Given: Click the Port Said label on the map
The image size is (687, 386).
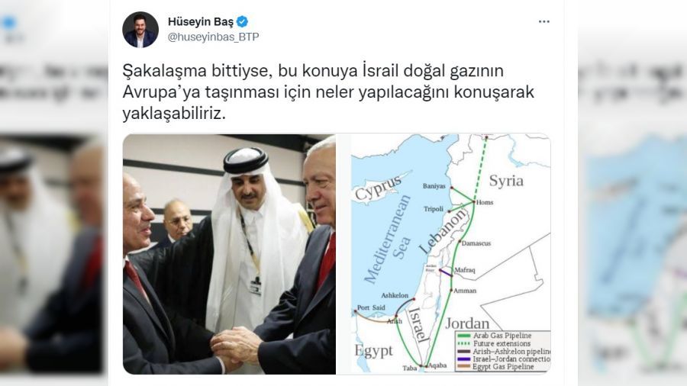Looking at the screenshot, I should 371,307.
